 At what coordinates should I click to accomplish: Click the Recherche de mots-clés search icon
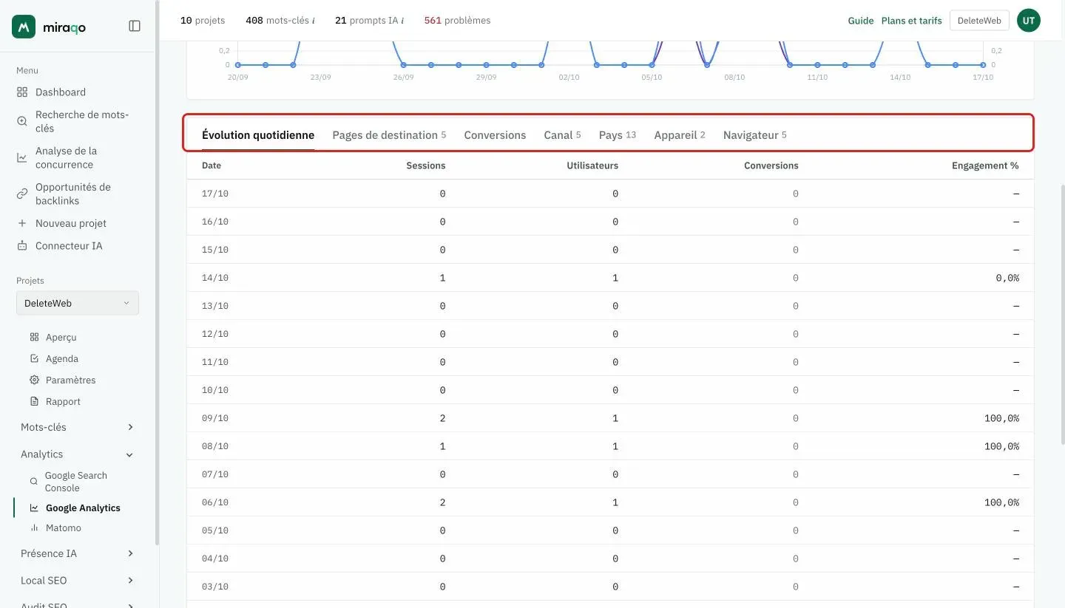click(x=22, y=121)
